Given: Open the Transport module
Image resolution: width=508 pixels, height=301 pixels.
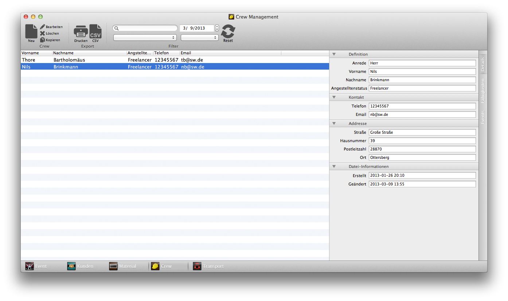Looking at the screenshot, I should coord(197,266).
